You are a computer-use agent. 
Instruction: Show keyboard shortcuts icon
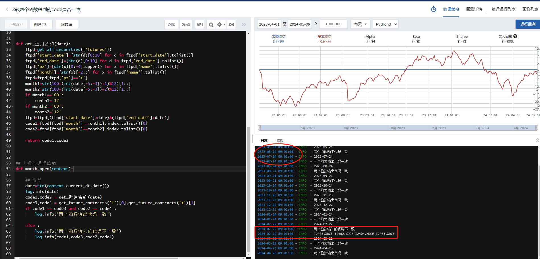(231, 24)
